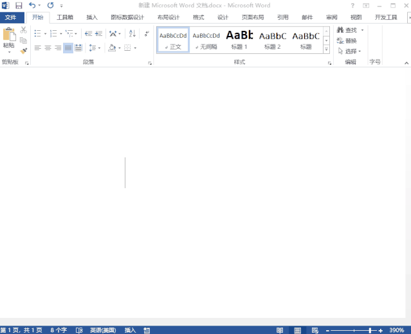Click the Copy icon
The image size is (411, 334).
coord(24,40)
